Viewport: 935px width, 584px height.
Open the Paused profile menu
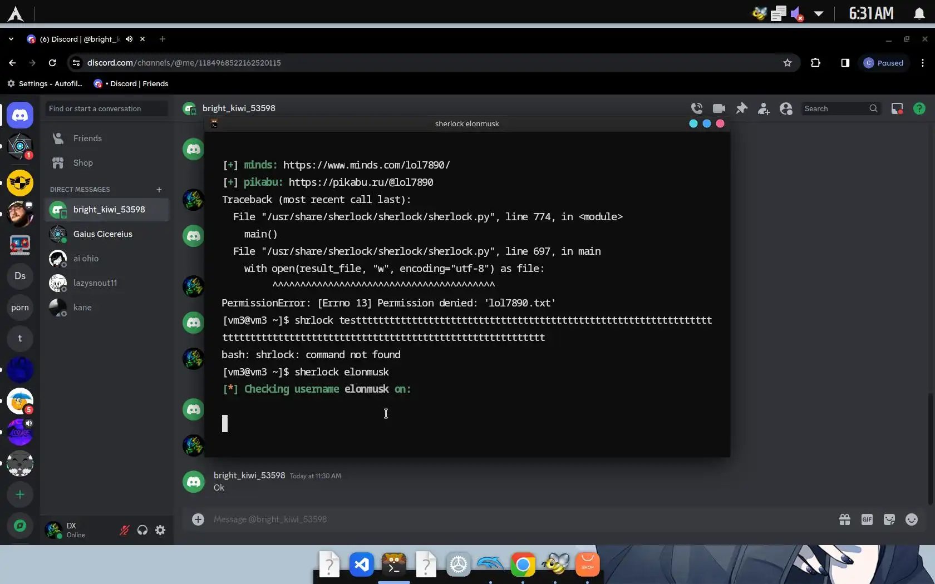tap(884, 63)
